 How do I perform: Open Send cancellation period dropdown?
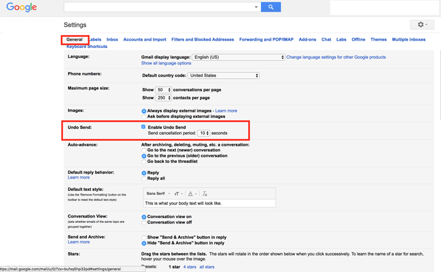tap(204, 133)
